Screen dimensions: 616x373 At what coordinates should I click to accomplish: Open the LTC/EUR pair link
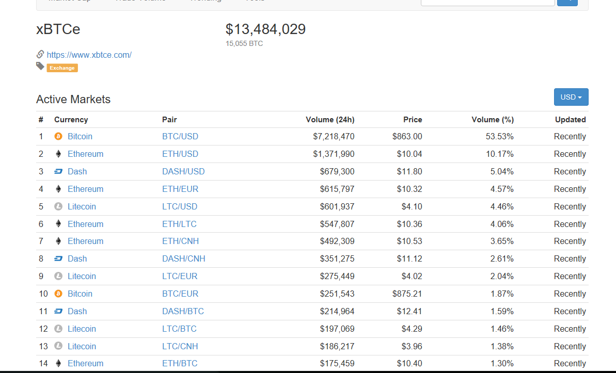coord(180,276)
